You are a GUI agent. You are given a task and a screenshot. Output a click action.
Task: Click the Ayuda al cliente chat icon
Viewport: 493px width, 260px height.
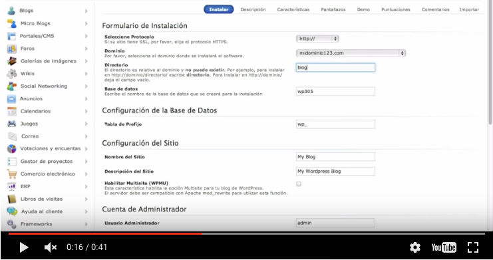(12, 211)
